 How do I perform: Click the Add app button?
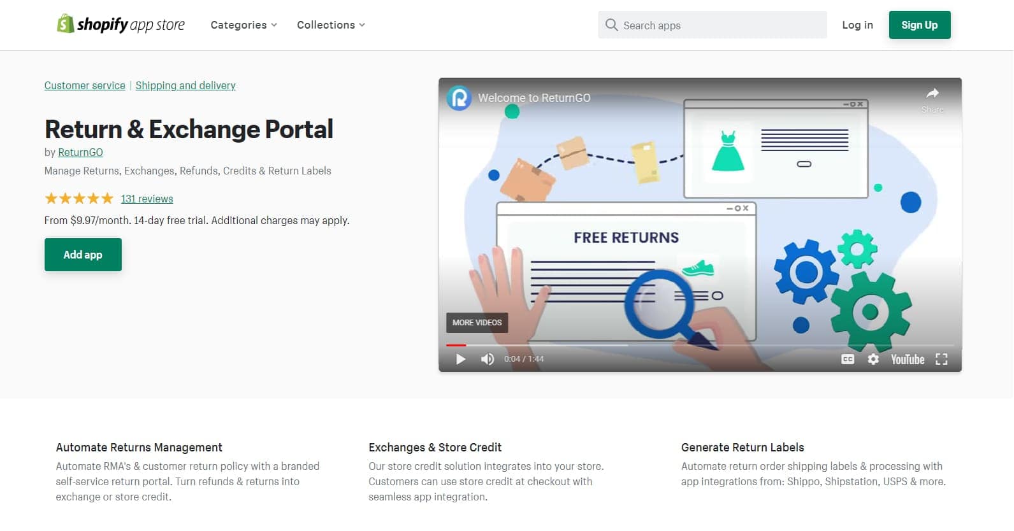pos(83,255)
